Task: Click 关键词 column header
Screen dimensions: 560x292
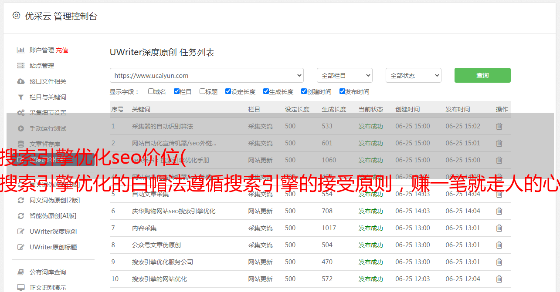Action: [141, 109]
